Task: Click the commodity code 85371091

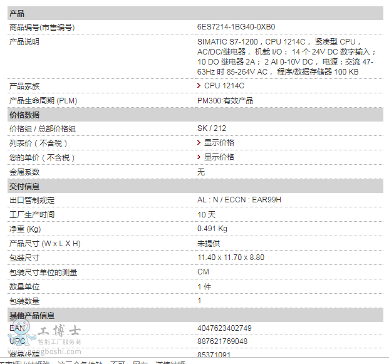Action: (x=214, y=355)
